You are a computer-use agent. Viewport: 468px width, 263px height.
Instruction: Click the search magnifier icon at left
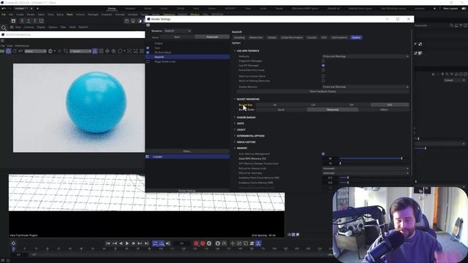(4, 28)
